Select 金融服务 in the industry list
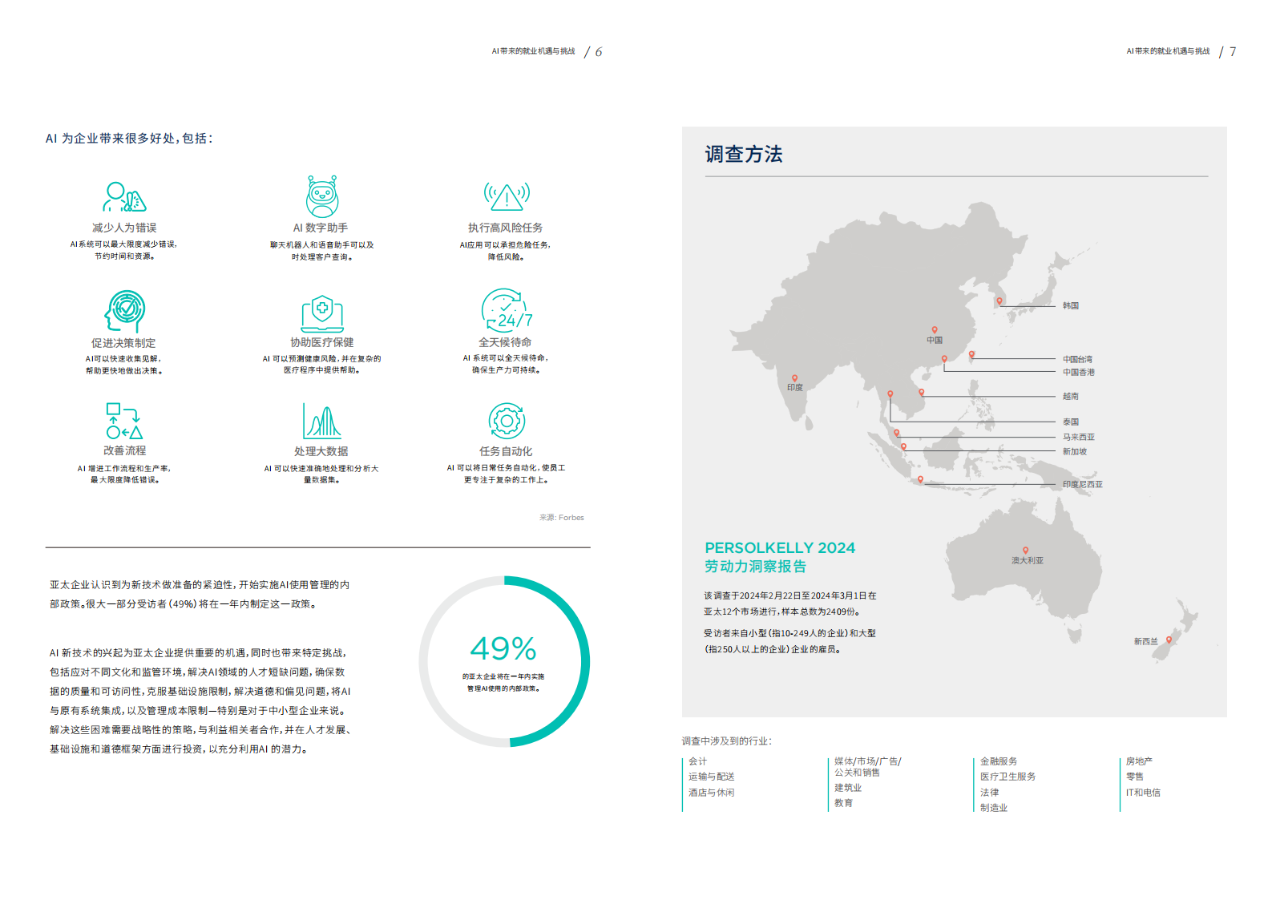This screenshot has width=1272, height=900. (x=998, y=761)
